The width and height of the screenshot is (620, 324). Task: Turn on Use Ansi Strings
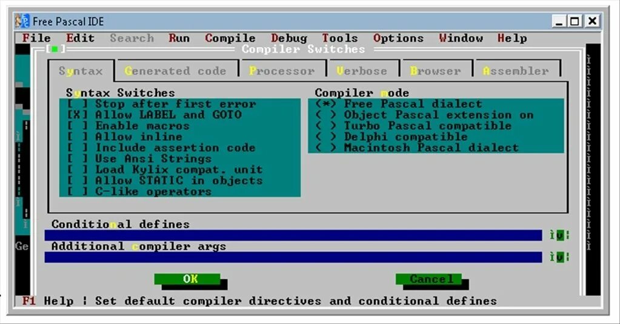pos(139,159)
